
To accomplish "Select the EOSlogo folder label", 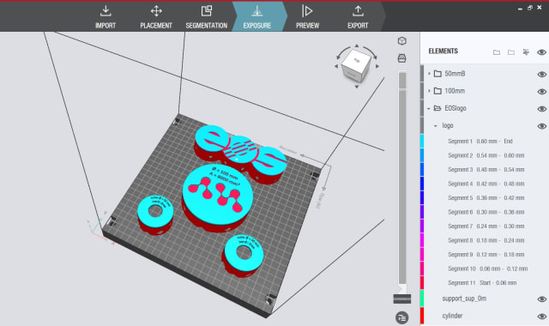I will click(x=455, y=108).
